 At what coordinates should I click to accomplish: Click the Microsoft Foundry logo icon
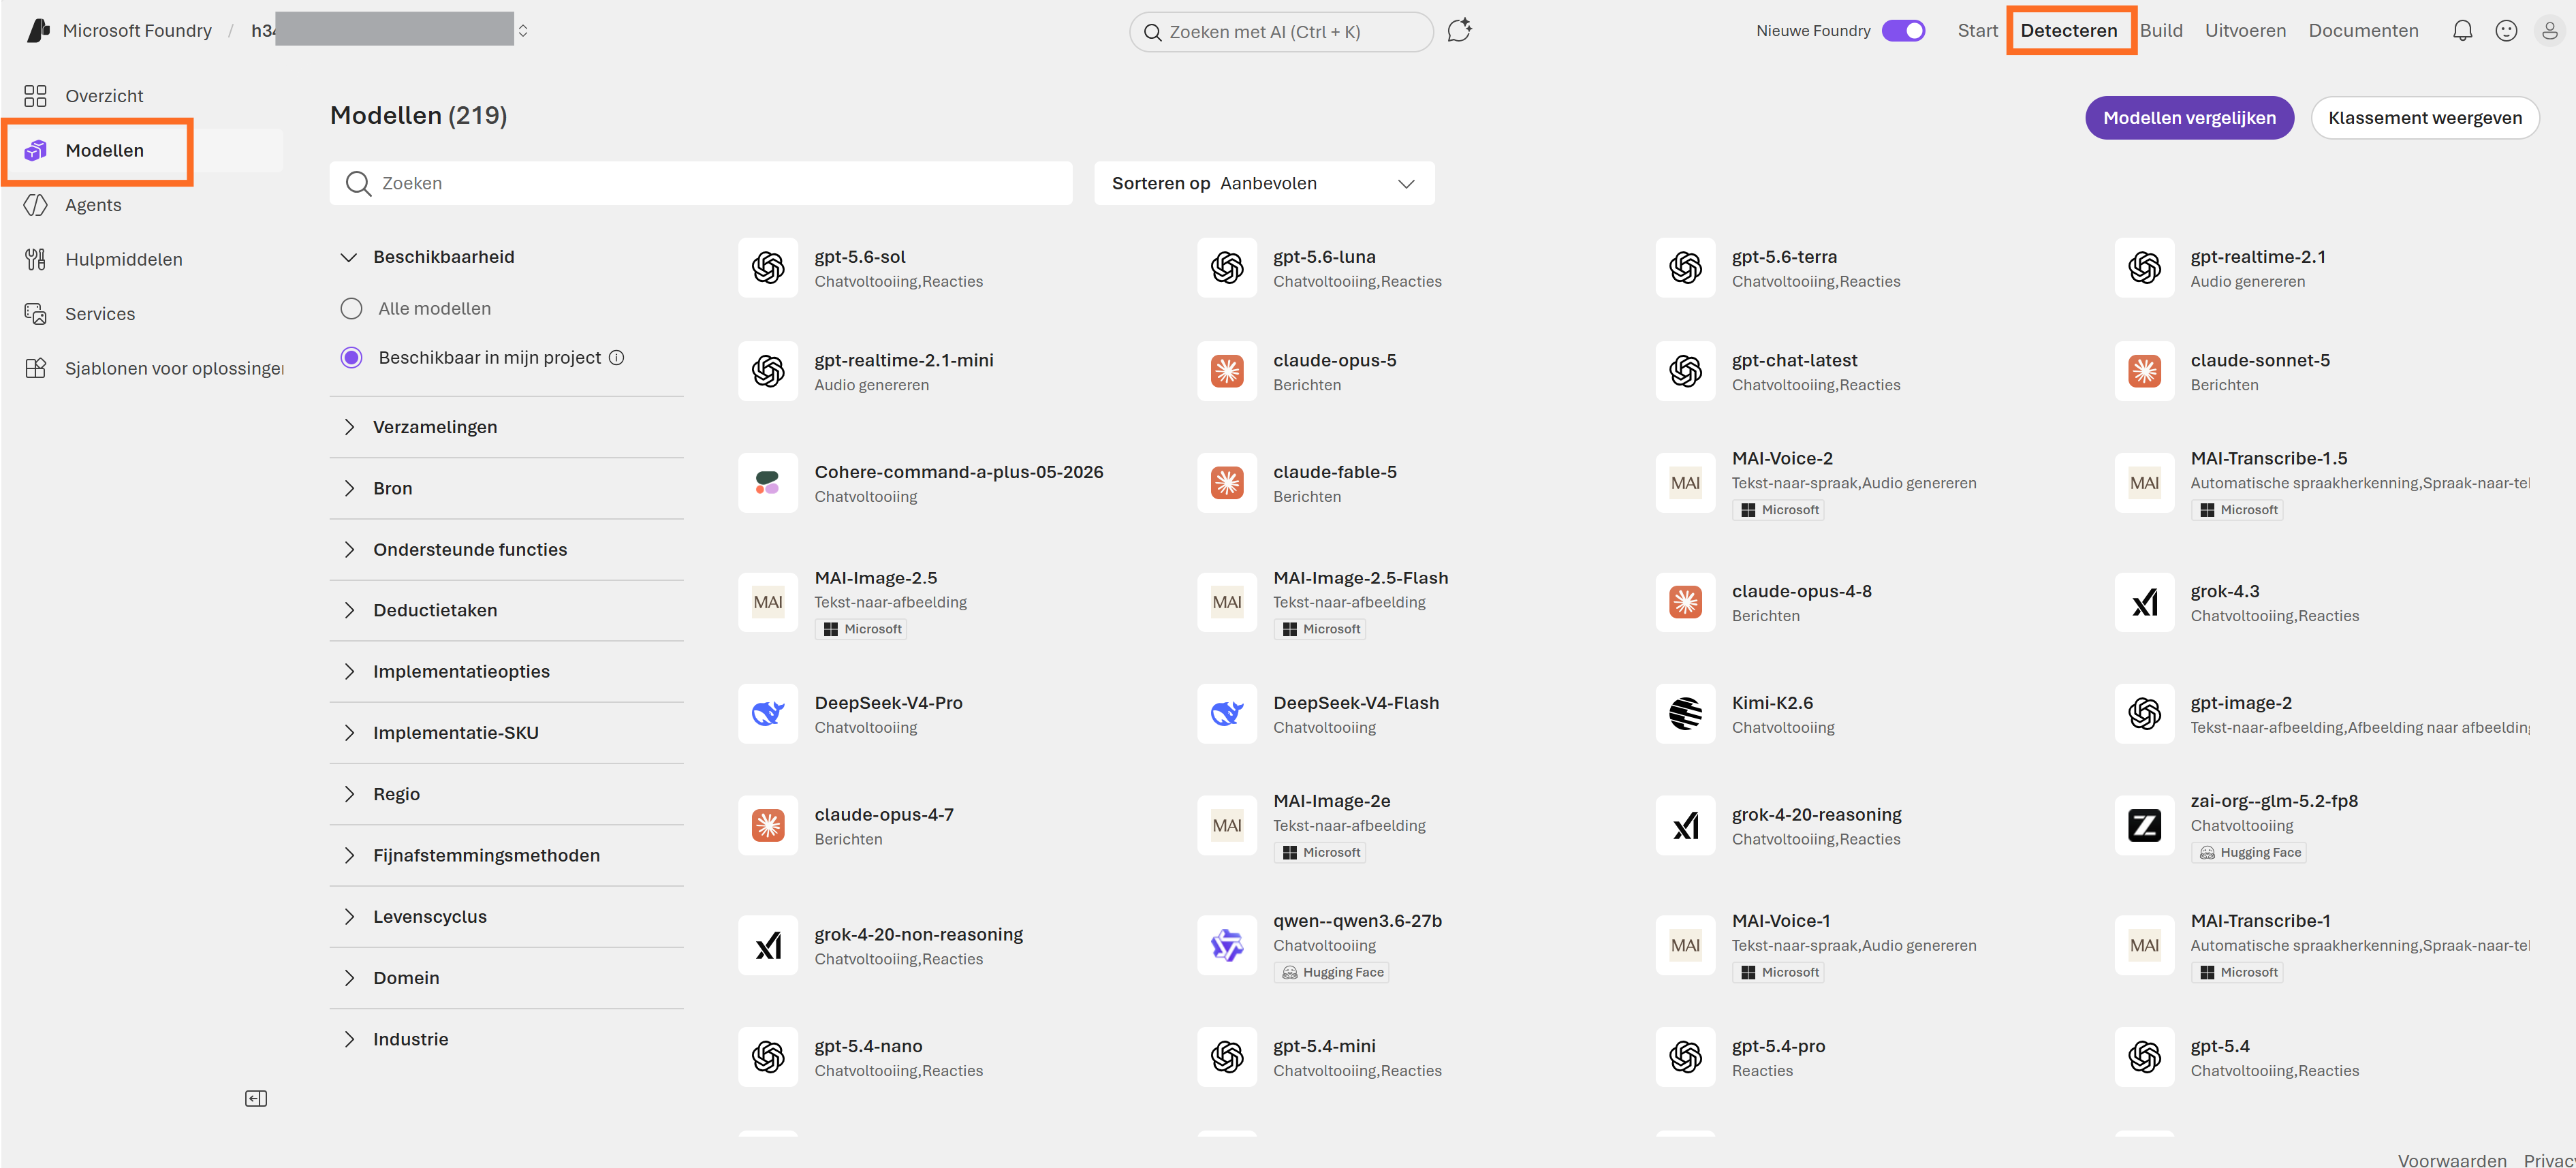[x=39, y=31]
